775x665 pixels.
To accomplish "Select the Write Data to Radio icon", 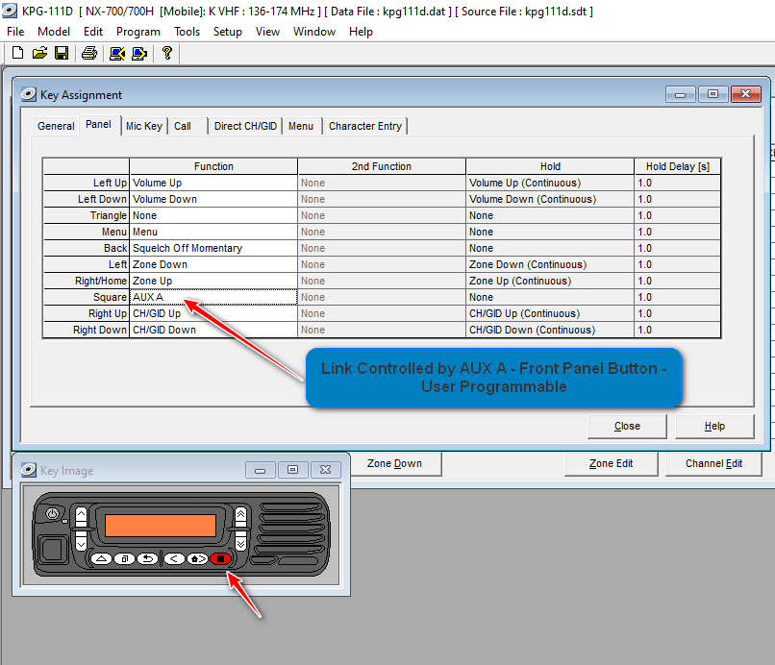I will (138, 53).
